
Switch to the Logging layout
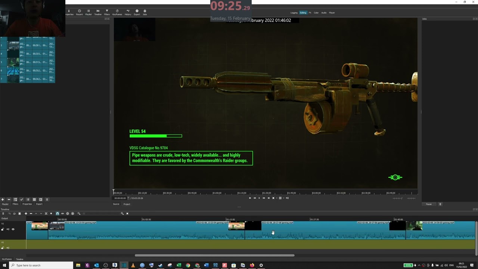pos(294,13)
